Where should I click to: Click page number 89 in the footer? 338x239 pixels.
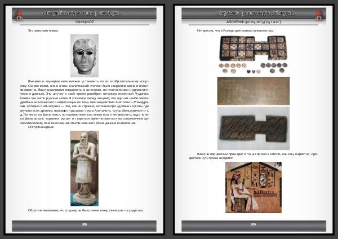coord(253,224)
